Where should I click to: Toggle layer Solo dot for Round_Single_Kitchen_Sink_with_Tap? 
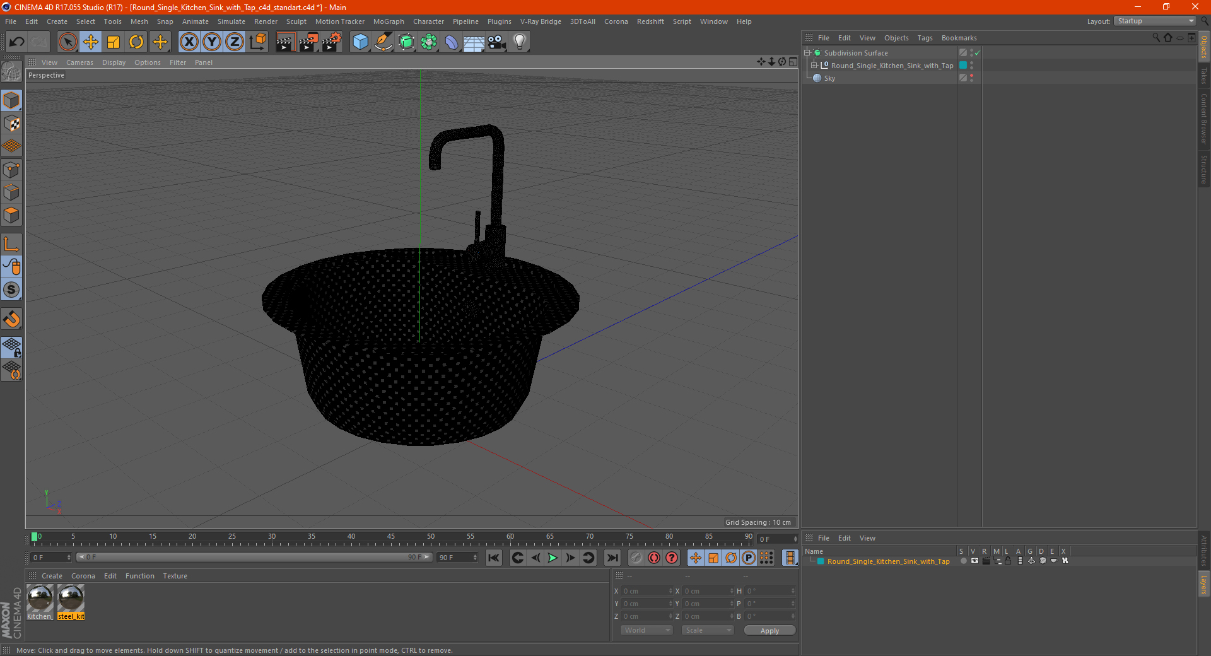pyautogui.click(x=963, y=561)
